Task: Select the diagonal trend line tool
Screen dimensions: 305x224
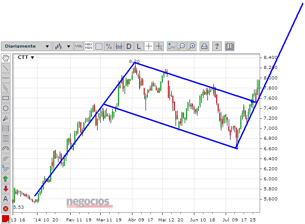Action: [x=6, y=68]
